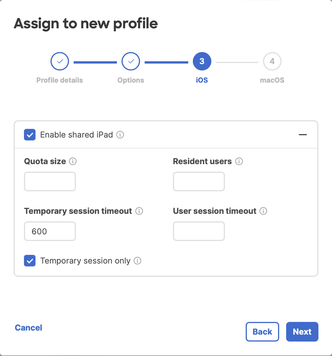Click step 3 iOS circle
332x356 pixels.
[202, 61]
